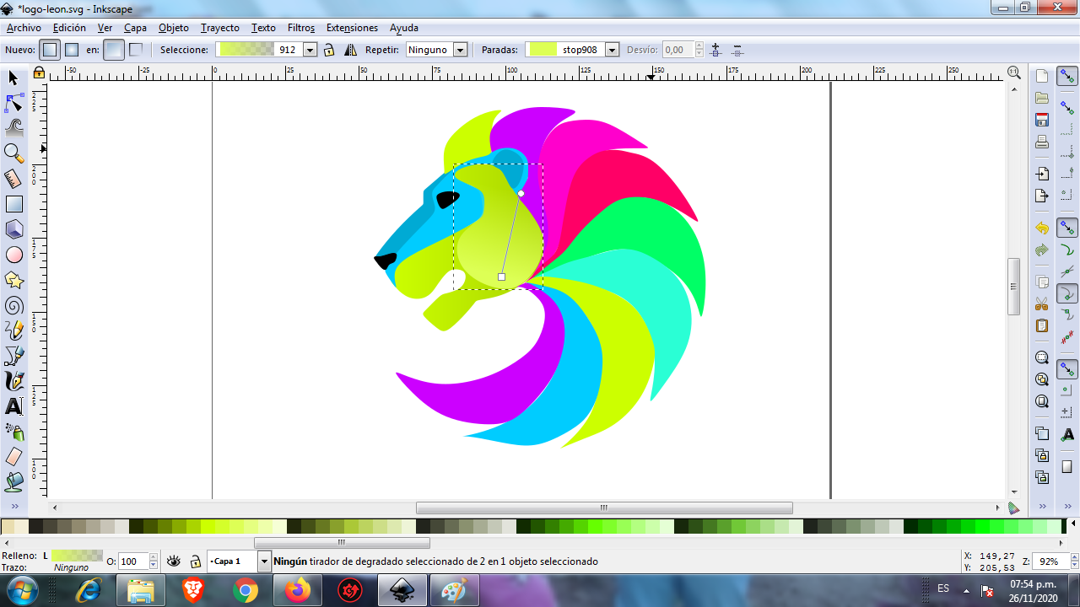Click the Redo arrow icon

pyautogui.click(x=1042, y=250)
